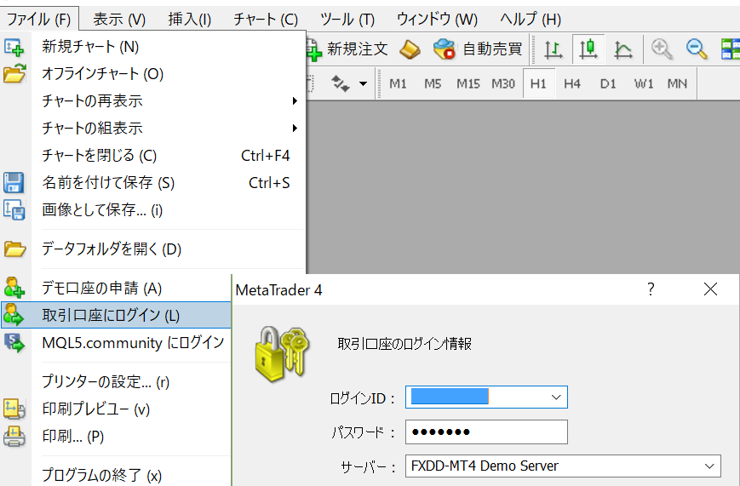The width and height of the screenshot is (740, 486).
Task: Select 取引口座にログイン (L) entry
Action: tap(116, 315)
